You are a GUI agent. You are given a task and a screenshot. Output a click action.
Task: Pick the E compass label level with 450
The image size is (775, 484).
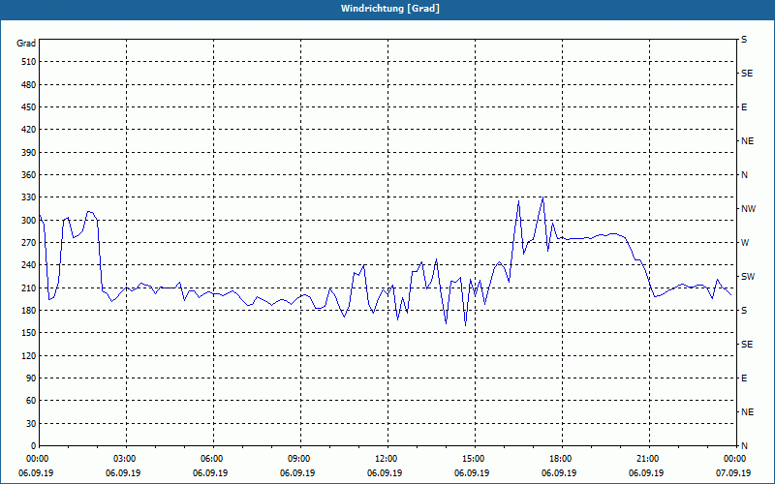[744, 107]
